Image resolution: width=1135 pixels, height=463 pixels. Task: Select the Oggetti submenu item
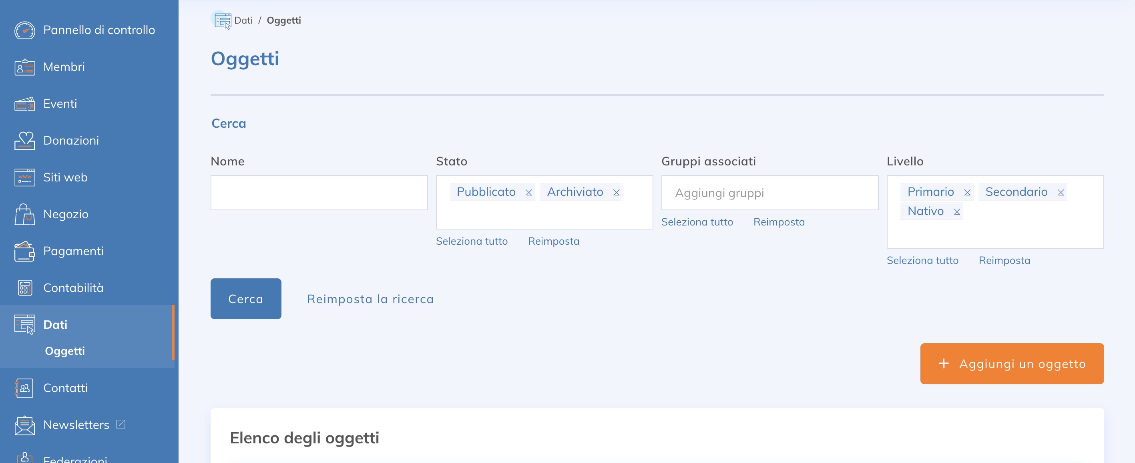[65, 351]
